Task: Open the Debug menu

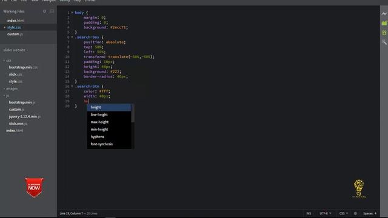Action: [x=65, y=1]
